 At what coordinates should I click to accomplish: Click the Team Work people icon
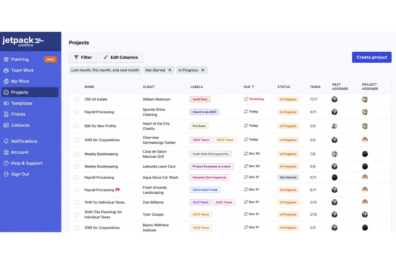pyautogui.click(x=6, y=70)
